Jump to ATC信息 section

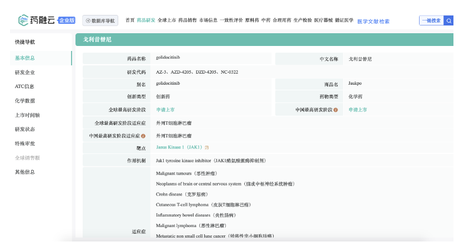[24, 86]
